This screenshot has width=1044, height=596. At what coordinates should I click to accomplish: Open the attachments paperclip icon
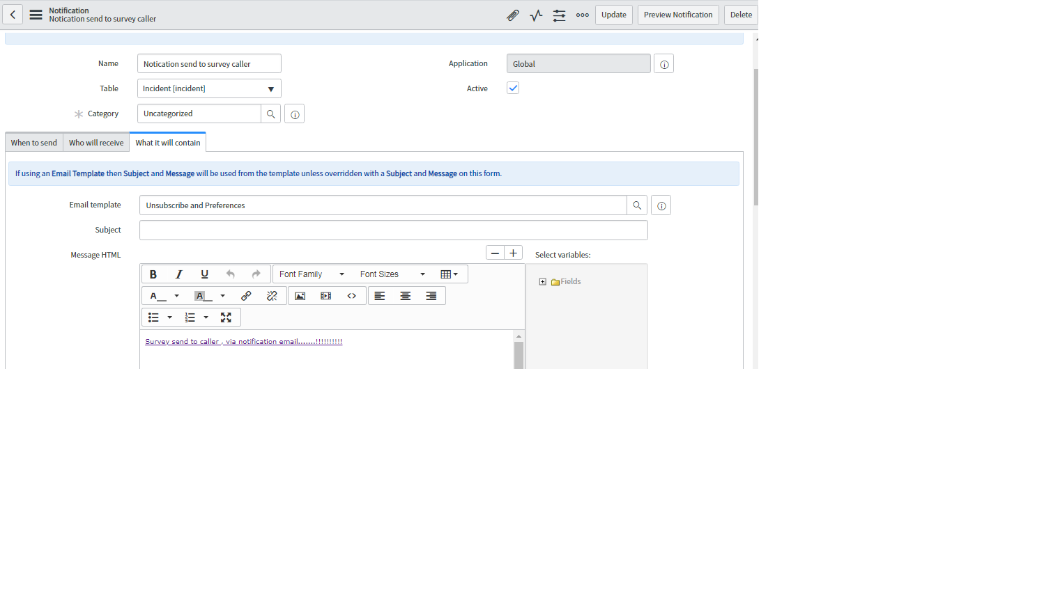[512, 15]
